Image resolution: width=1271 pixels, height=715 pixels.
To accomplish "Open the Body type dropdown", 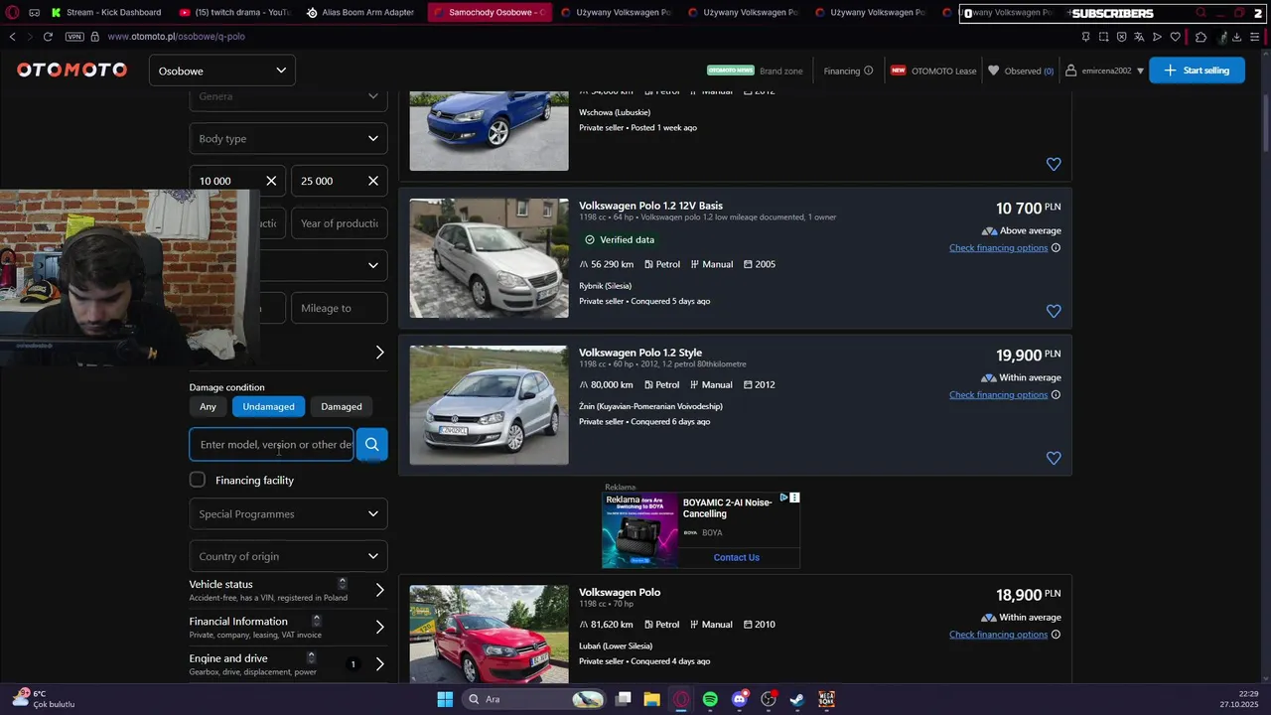I will coord(288,138).
